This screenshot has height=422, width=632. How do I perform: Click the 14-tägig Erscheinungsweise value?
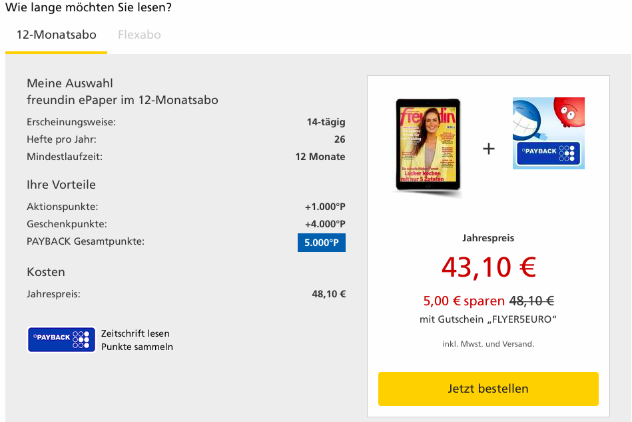tap(326, 122)
